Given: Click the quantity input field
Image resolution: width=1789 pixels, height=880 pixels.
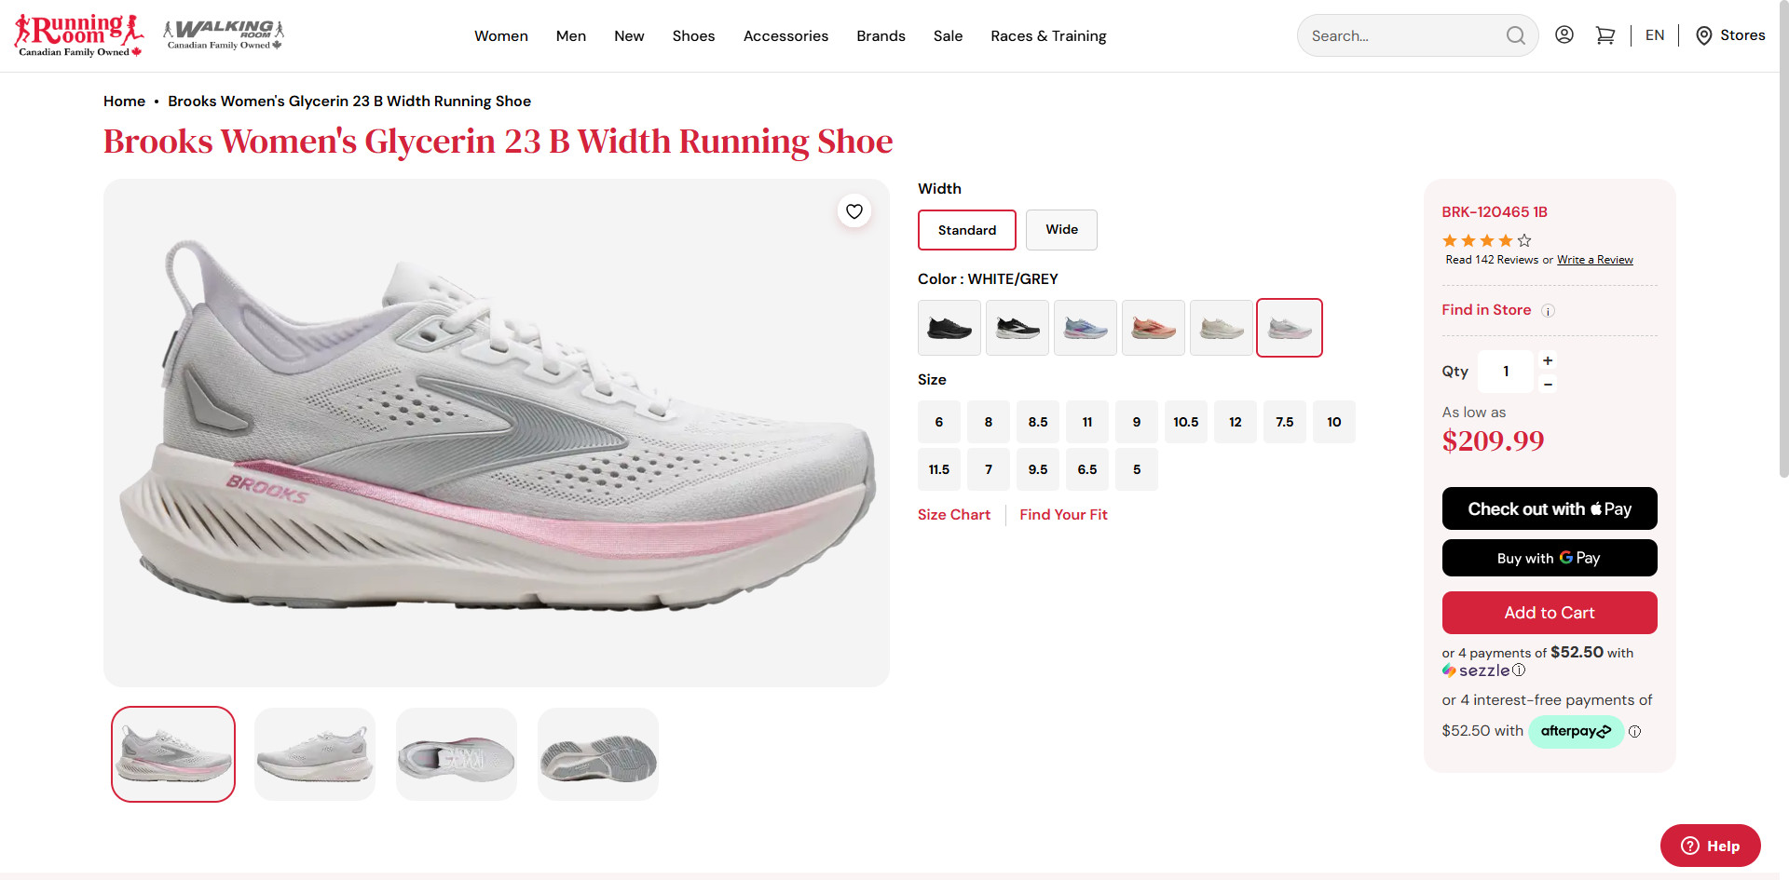Looking at the screenshot, I should coord(1506,372).
